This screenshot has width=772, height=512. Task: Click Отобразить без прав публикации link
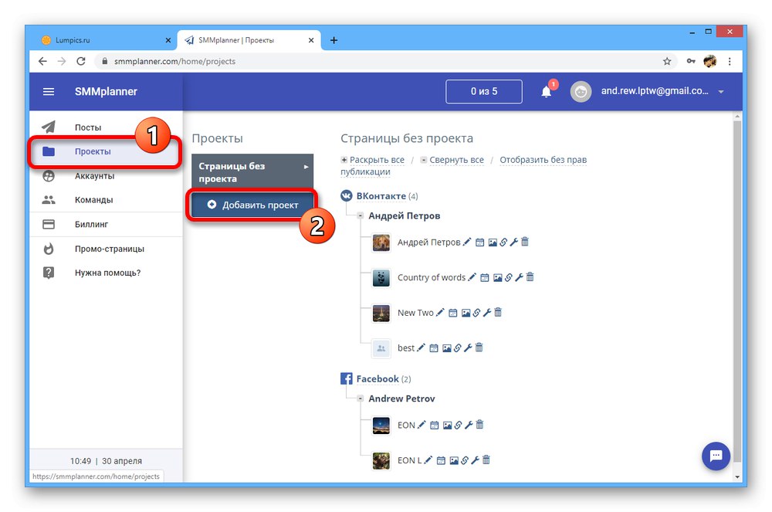(x=463, y=165)
